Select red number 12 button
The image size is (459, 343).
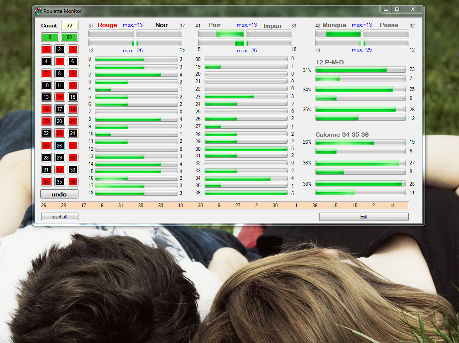point(73,85)
